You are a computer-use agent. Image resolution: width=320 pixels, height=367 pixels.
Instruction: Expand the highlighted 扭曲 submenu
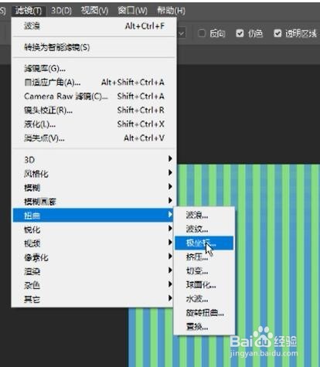click(x=93, y=215)
